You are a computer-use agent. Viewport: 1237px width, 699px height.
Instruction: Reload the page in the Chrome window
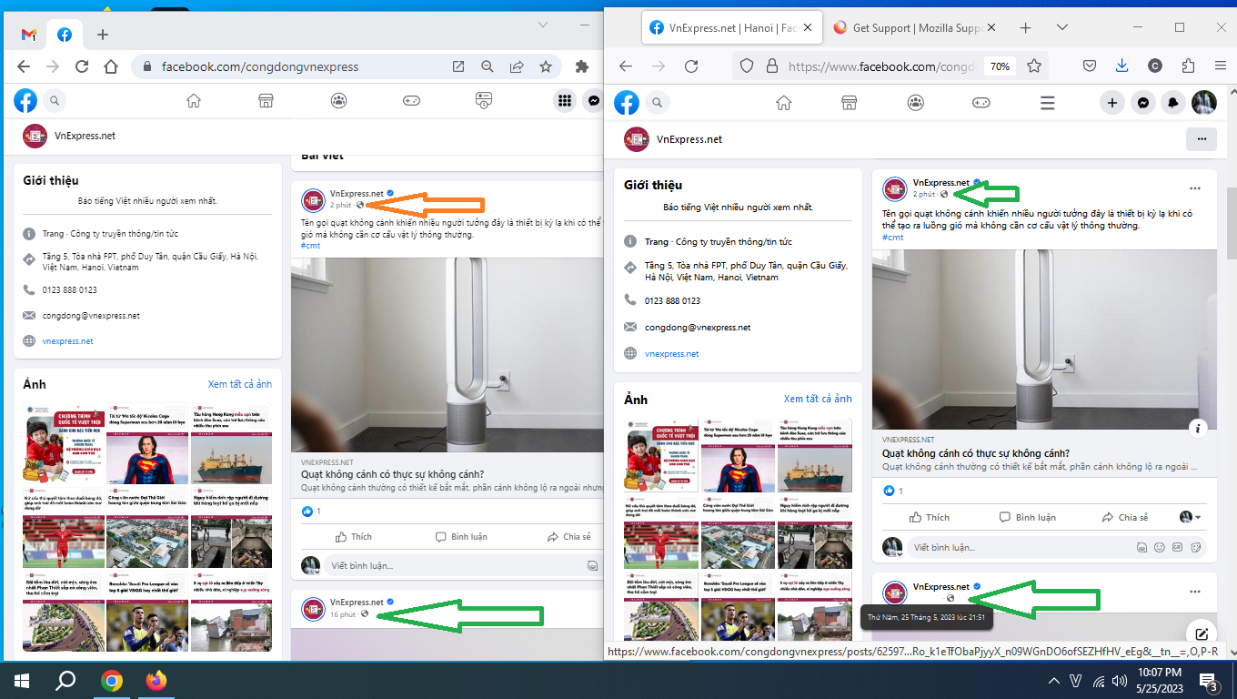tap(82, 66)
